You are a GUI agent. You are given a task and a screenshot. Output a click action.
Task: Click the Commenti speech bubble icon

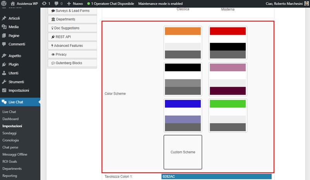point(4,44)
